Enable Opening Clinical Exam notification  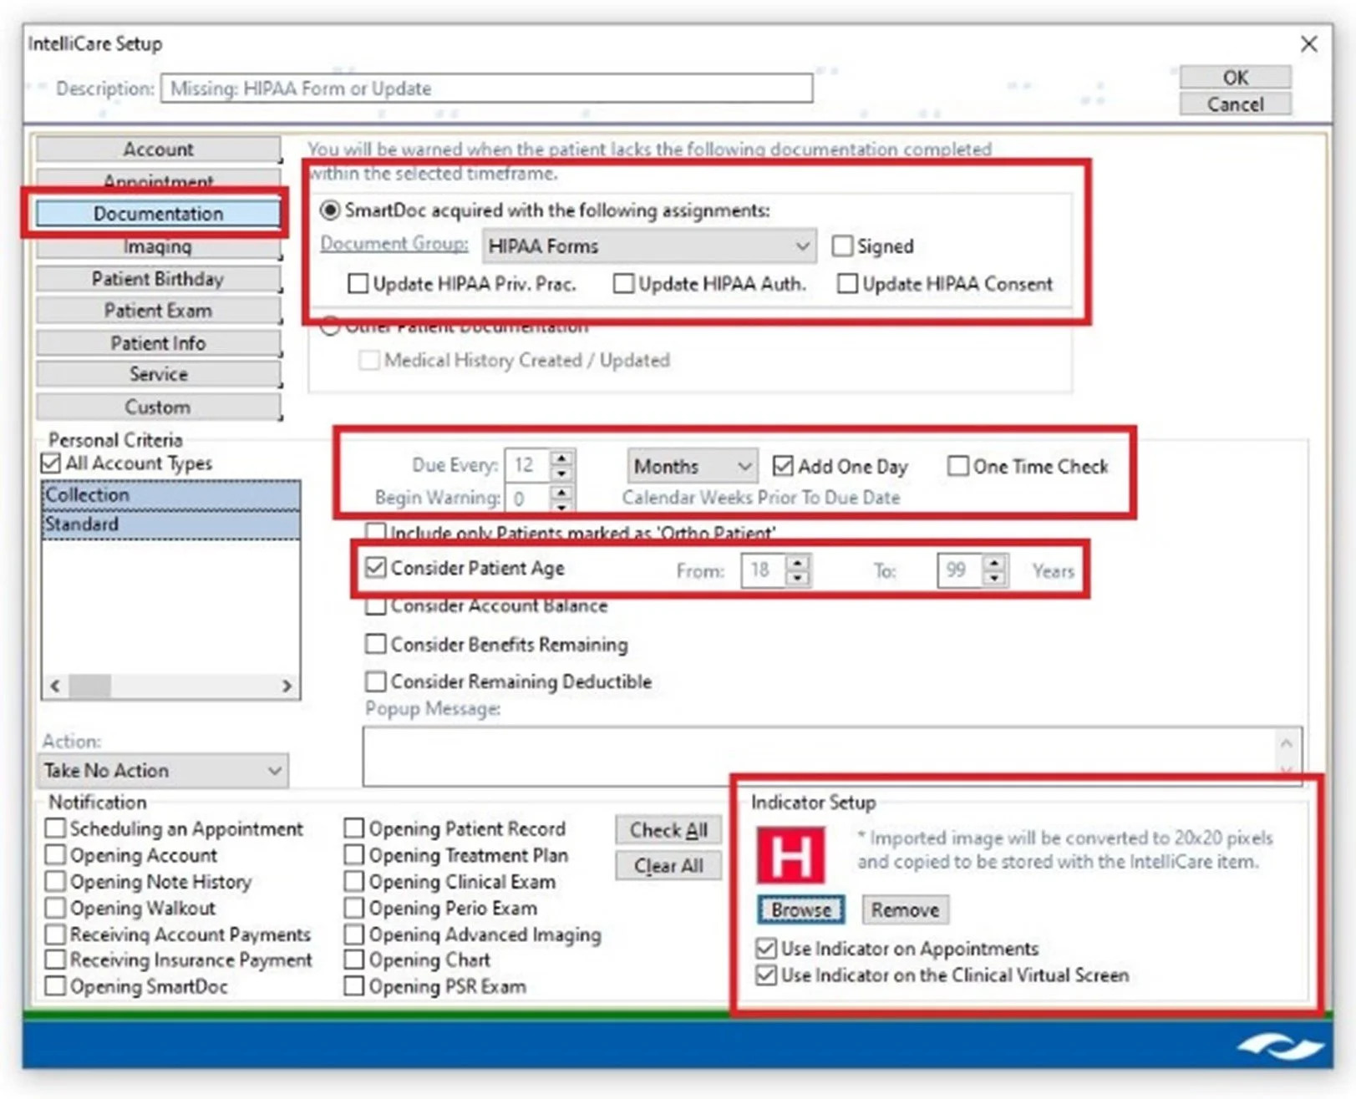pyautogui.click(x=354, y=882)
